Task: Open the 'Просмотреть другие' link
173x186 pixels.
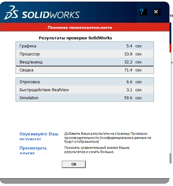Action: coord(33,150)
